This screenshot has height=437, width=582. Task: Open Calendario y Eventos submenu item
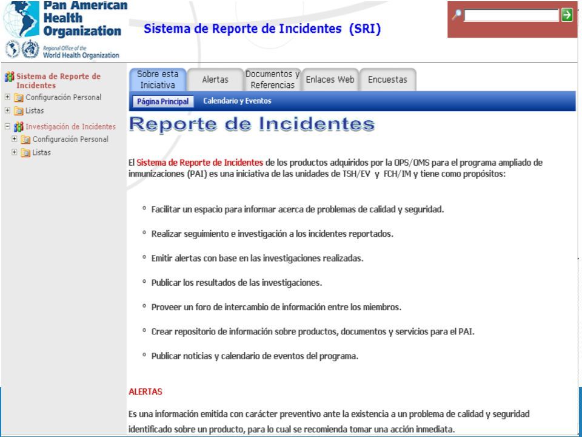point(237,101)
